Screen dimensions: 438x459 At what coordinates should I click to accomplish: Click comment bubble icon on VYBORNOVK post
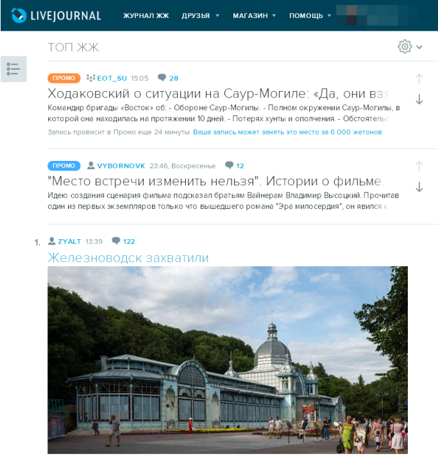point(229,165)
